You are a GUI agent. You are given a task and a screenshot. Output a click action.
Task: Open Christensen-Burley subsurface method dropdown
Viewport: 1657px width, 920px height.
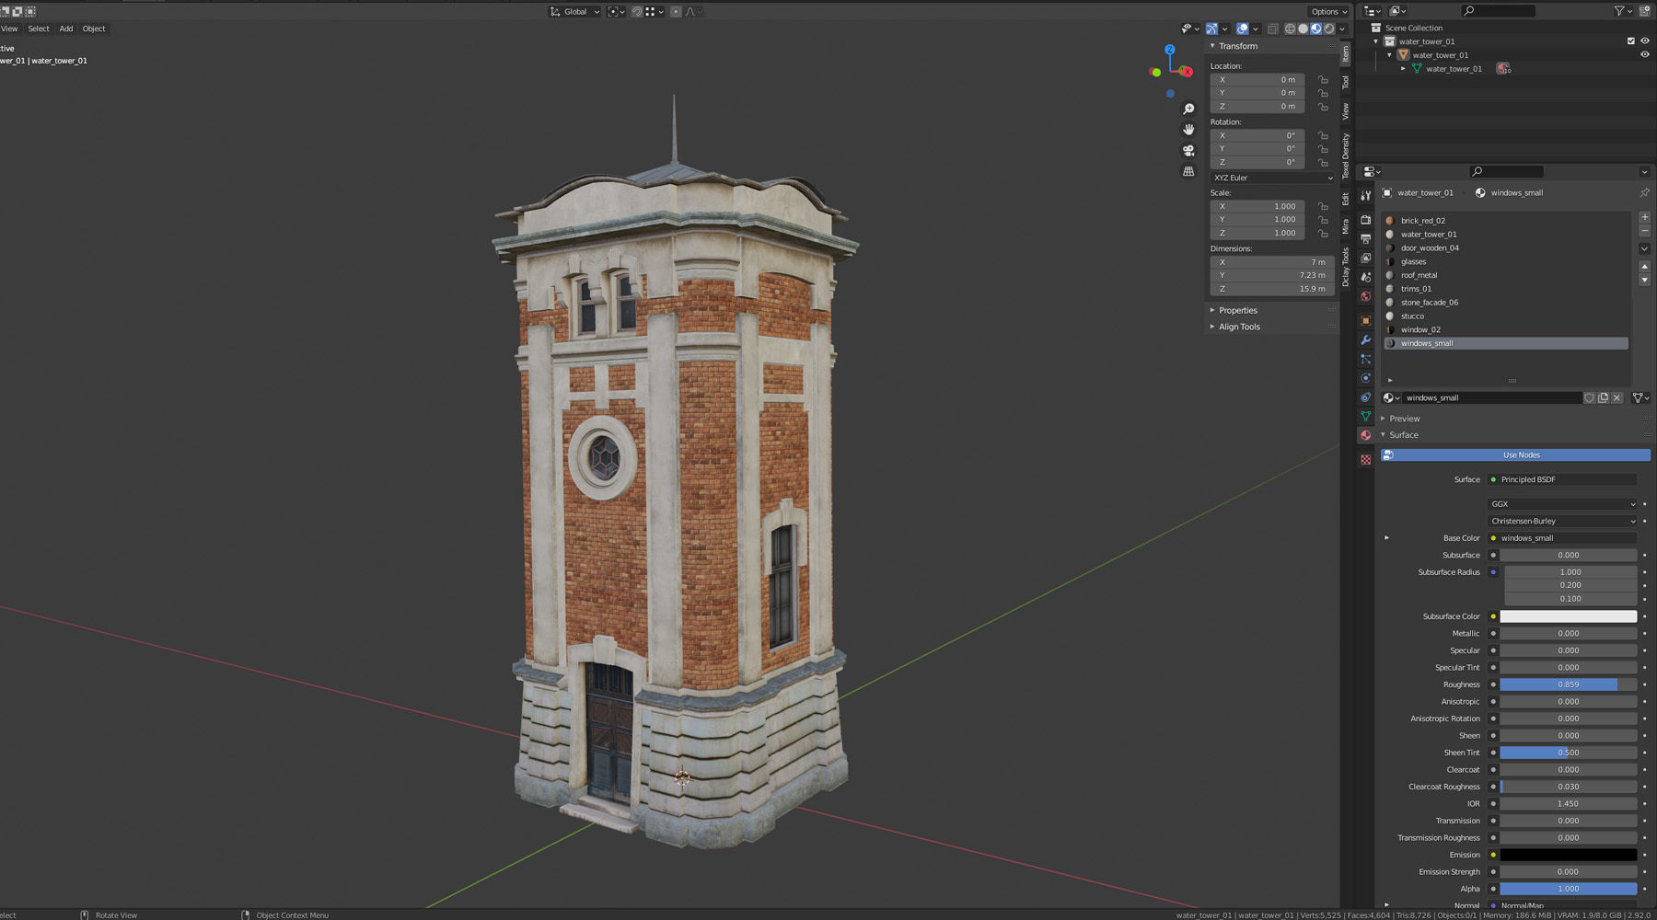coord(1562,522)
